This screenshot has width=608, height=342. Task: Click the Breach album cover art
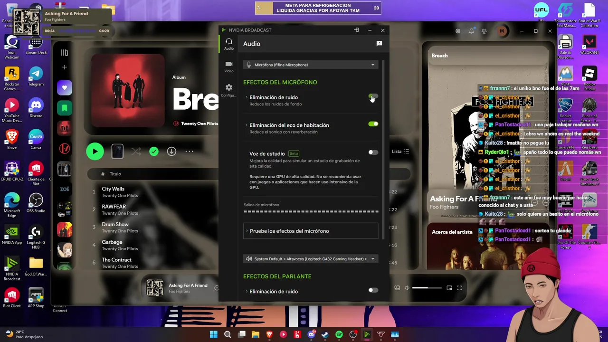click(128, 91)
